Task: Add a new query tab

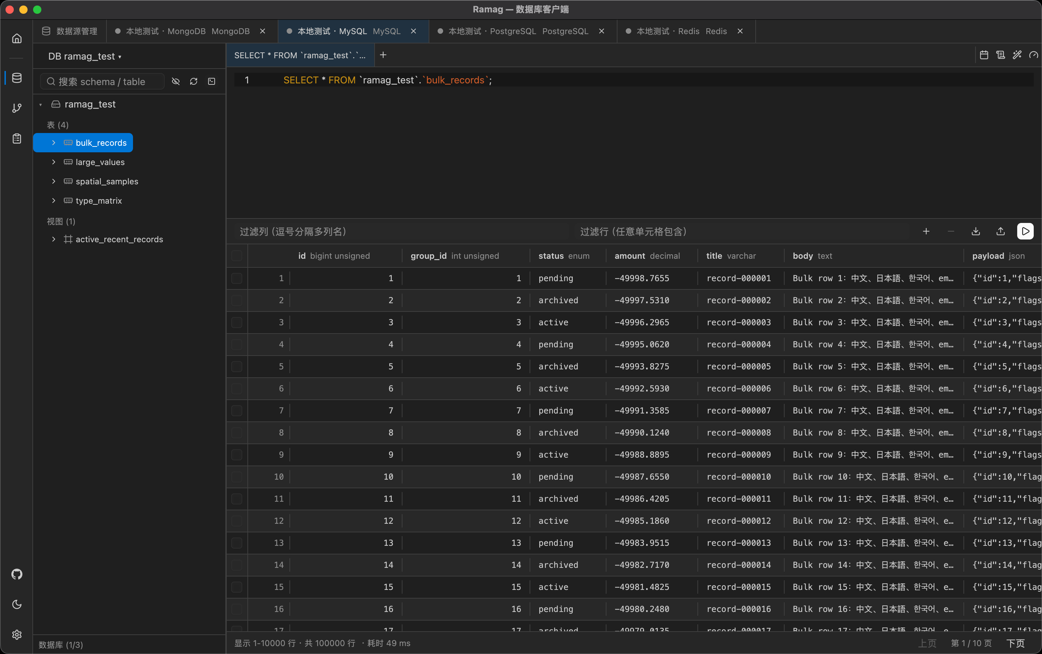Action: (x=383, y=55)
